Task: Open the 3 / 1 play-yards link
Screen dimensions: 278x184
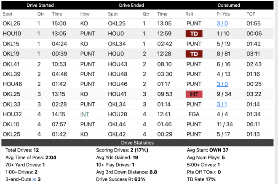Action: [222, 104]
